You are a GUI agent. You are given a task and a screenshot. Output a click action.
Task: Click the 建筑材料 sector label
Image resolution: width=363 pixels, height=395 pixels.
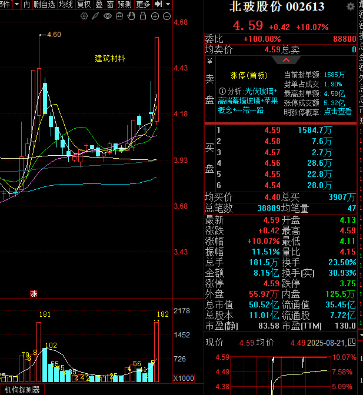(x=110, y=58)
